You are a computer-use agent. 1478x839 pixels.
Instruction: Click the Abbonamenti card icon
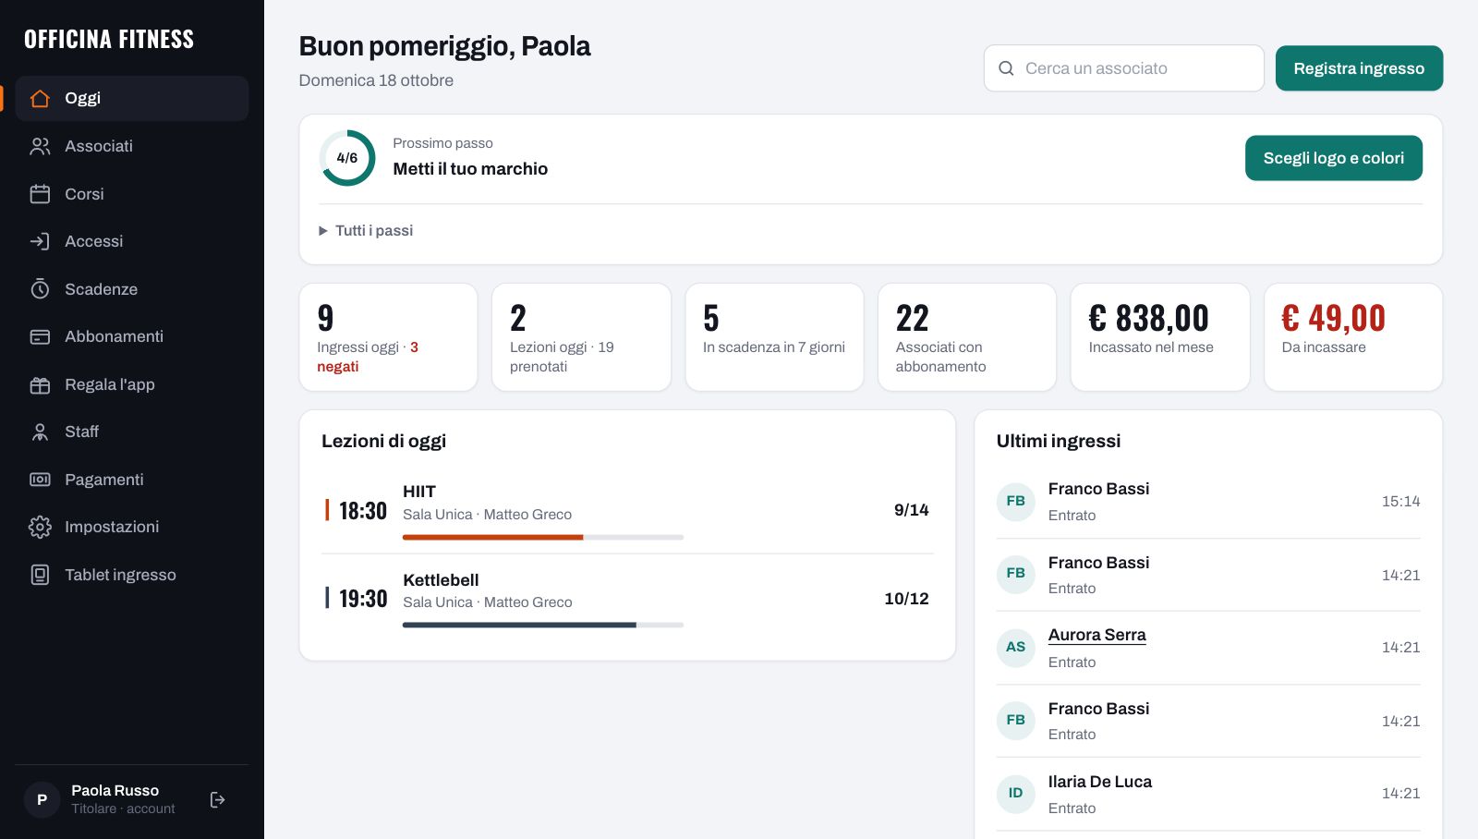[40, 336]
